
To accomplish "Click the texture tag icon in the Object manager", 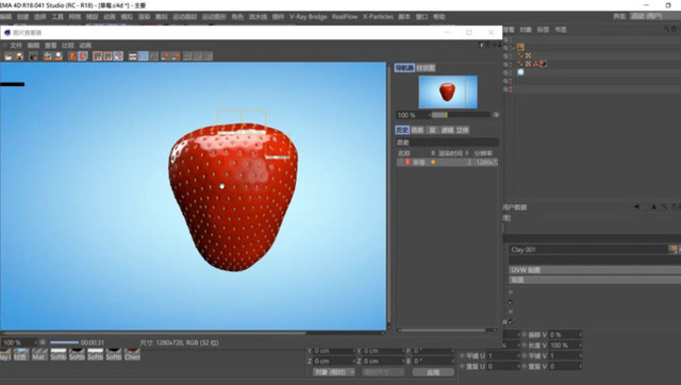I will point(543,64).
